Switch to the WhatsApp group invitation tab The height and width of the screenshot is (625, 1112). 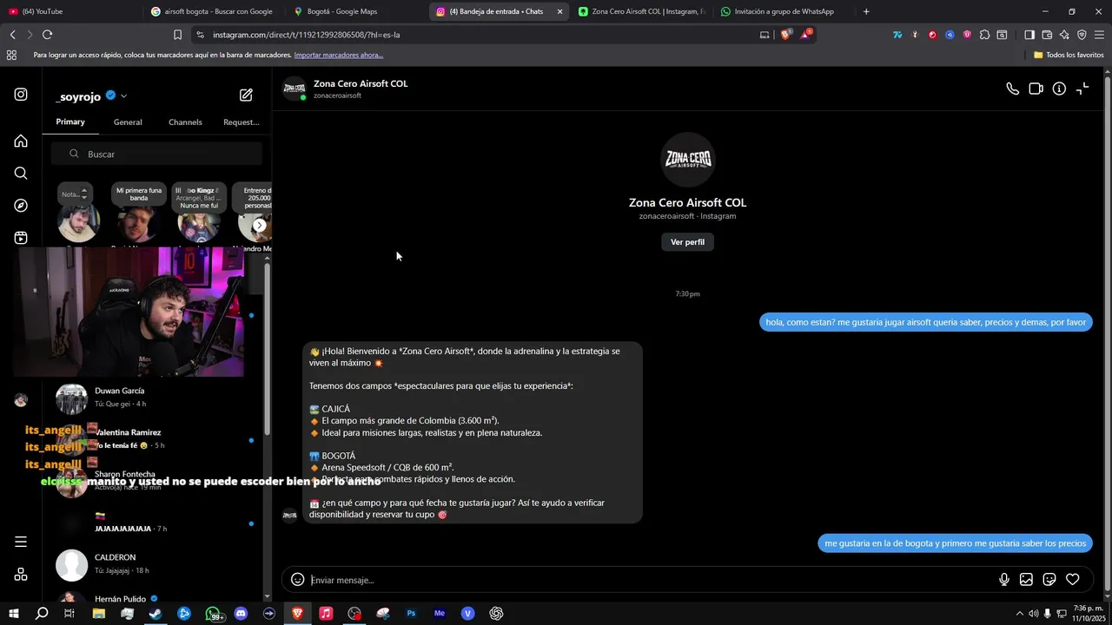[x=784, y=11]
